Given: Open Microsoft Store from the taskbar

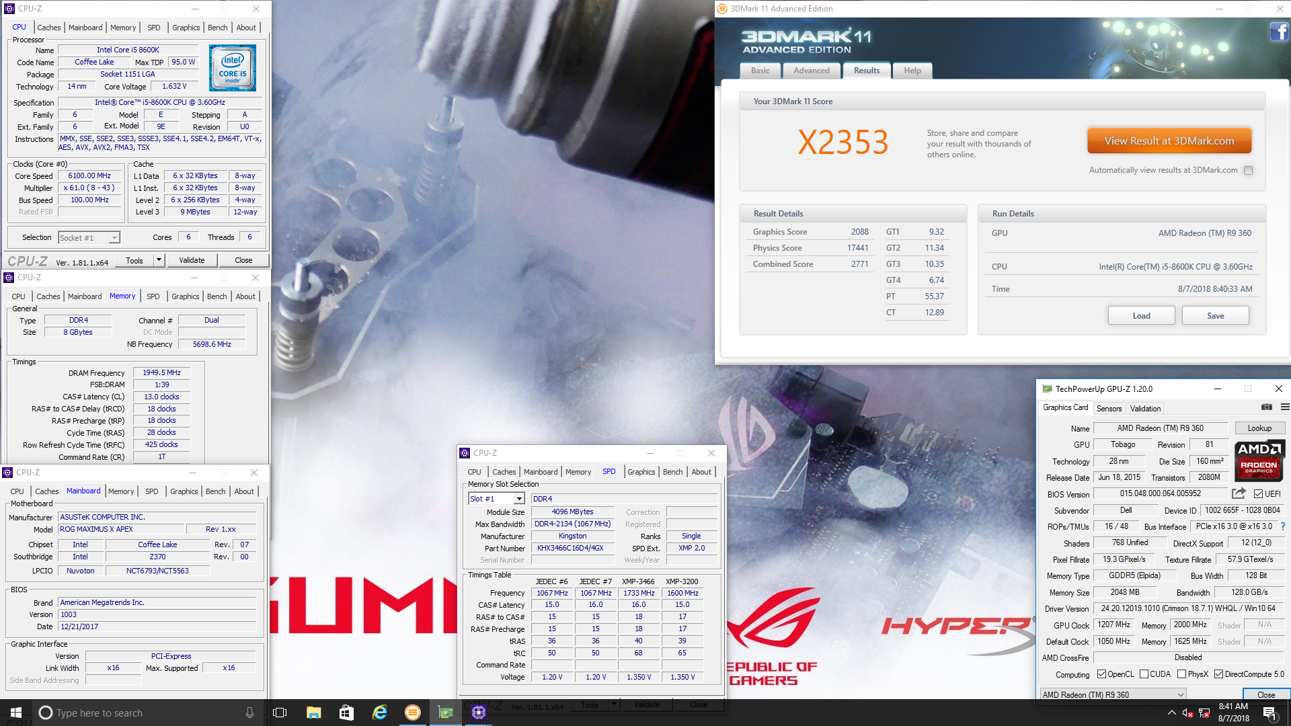Looking at the screenshot, I should pyautogui.click(x=346, y=713).
